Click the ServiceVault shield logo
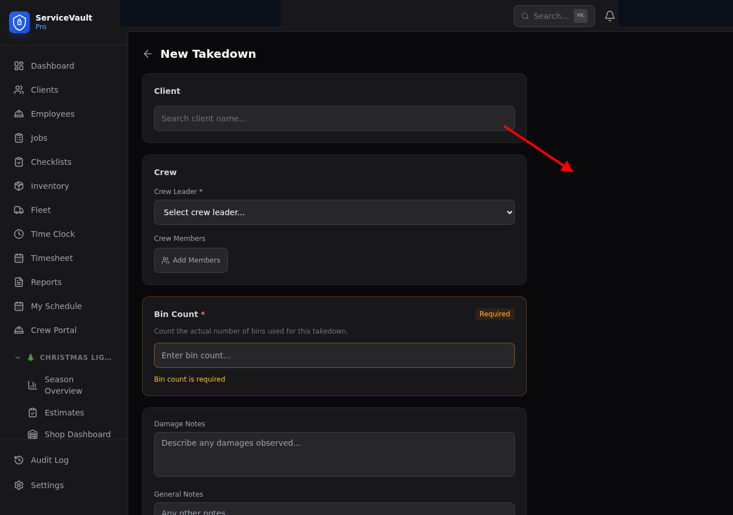 click(19, 22)
